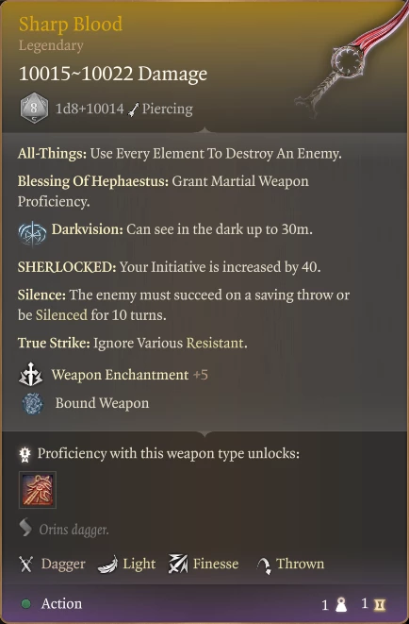Click the Dagger crossed-blades icon

25,564
